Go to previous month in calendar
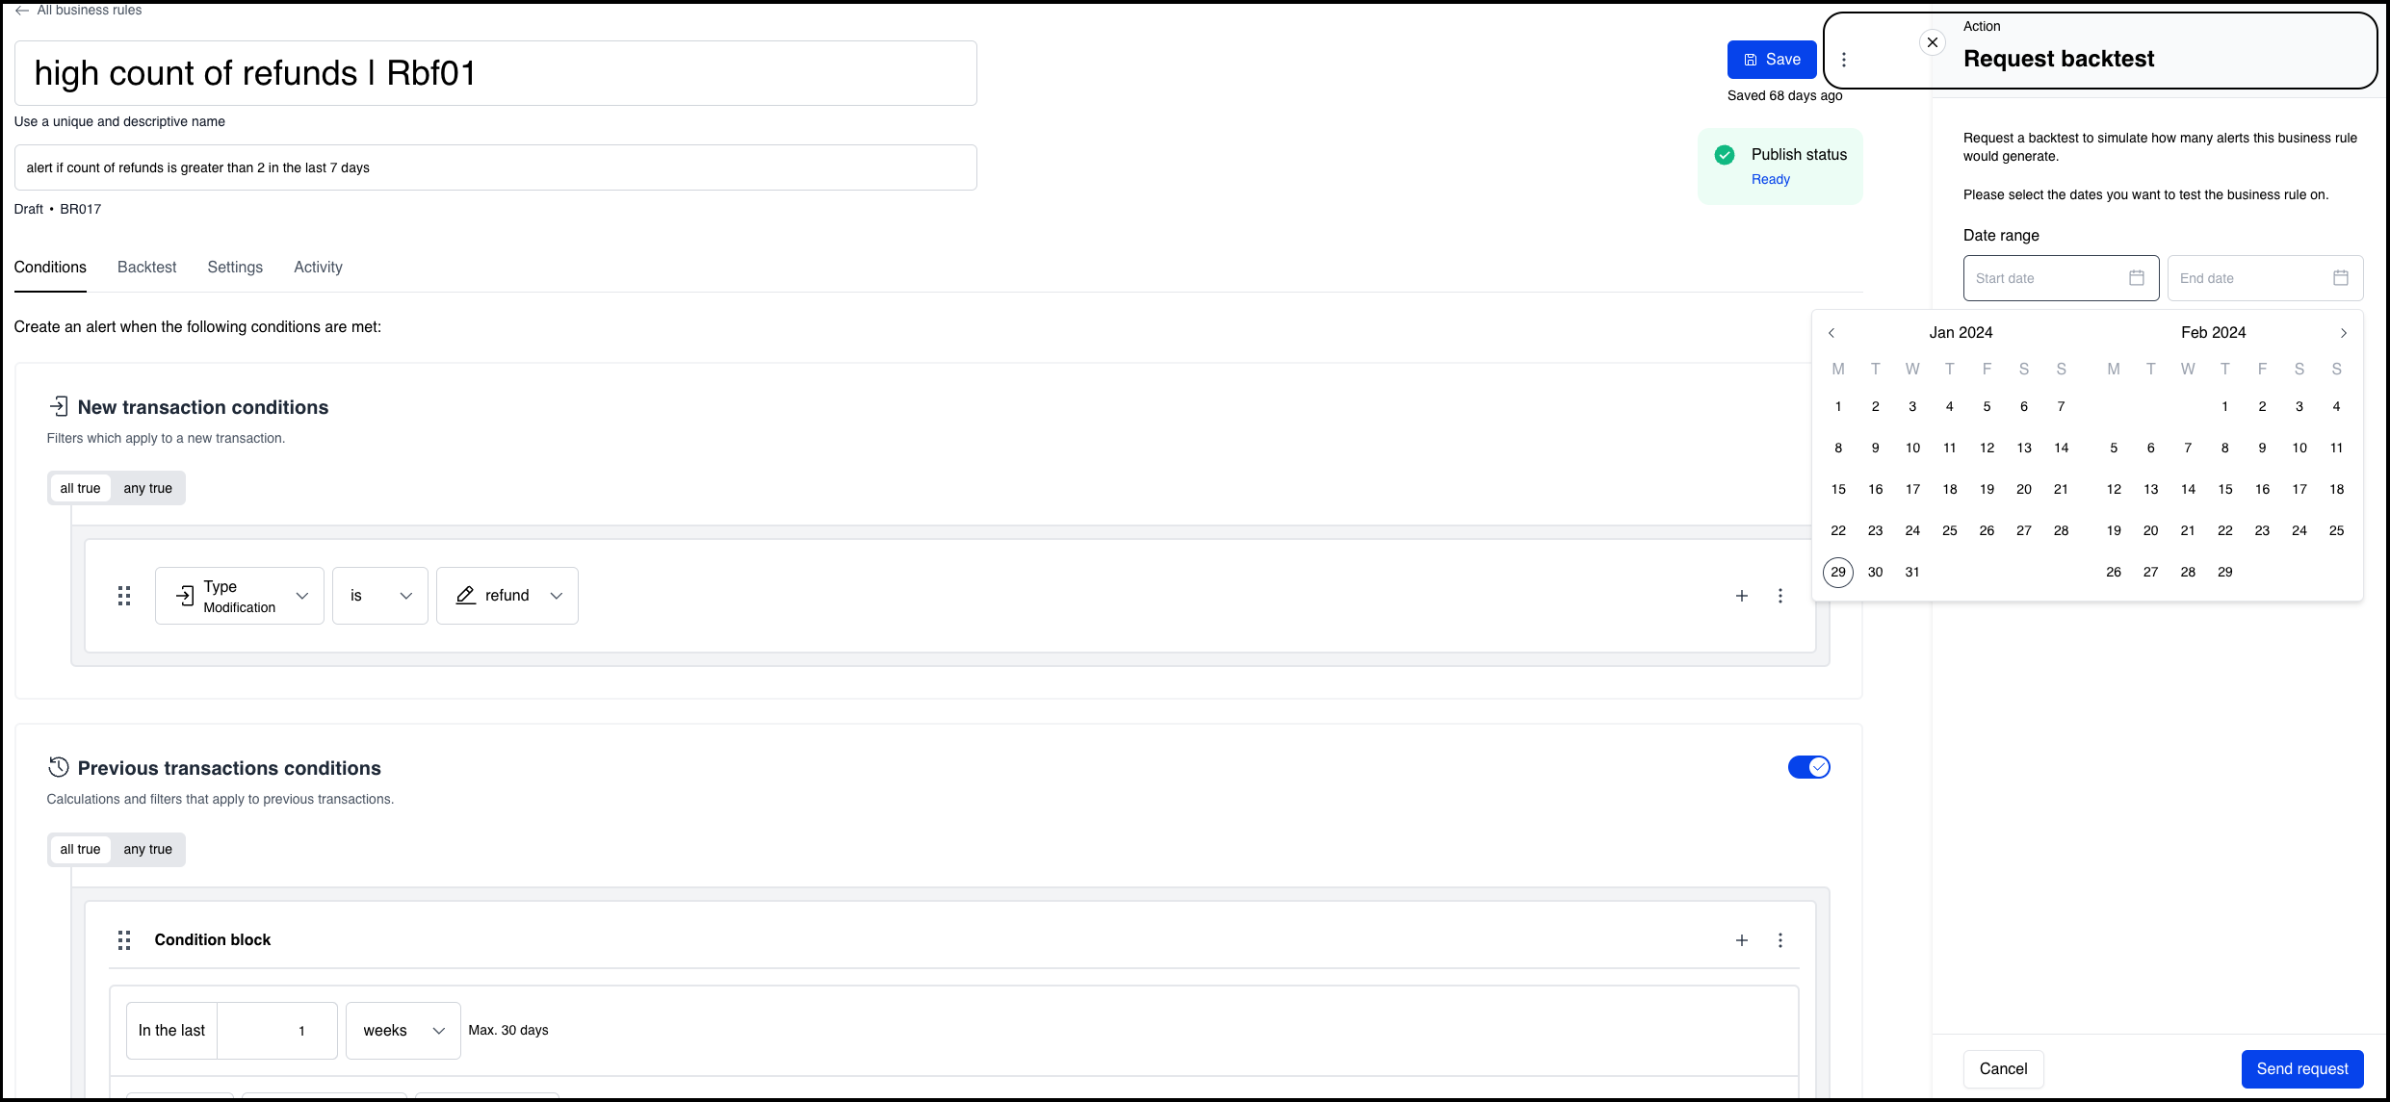 pos(1831,333)
